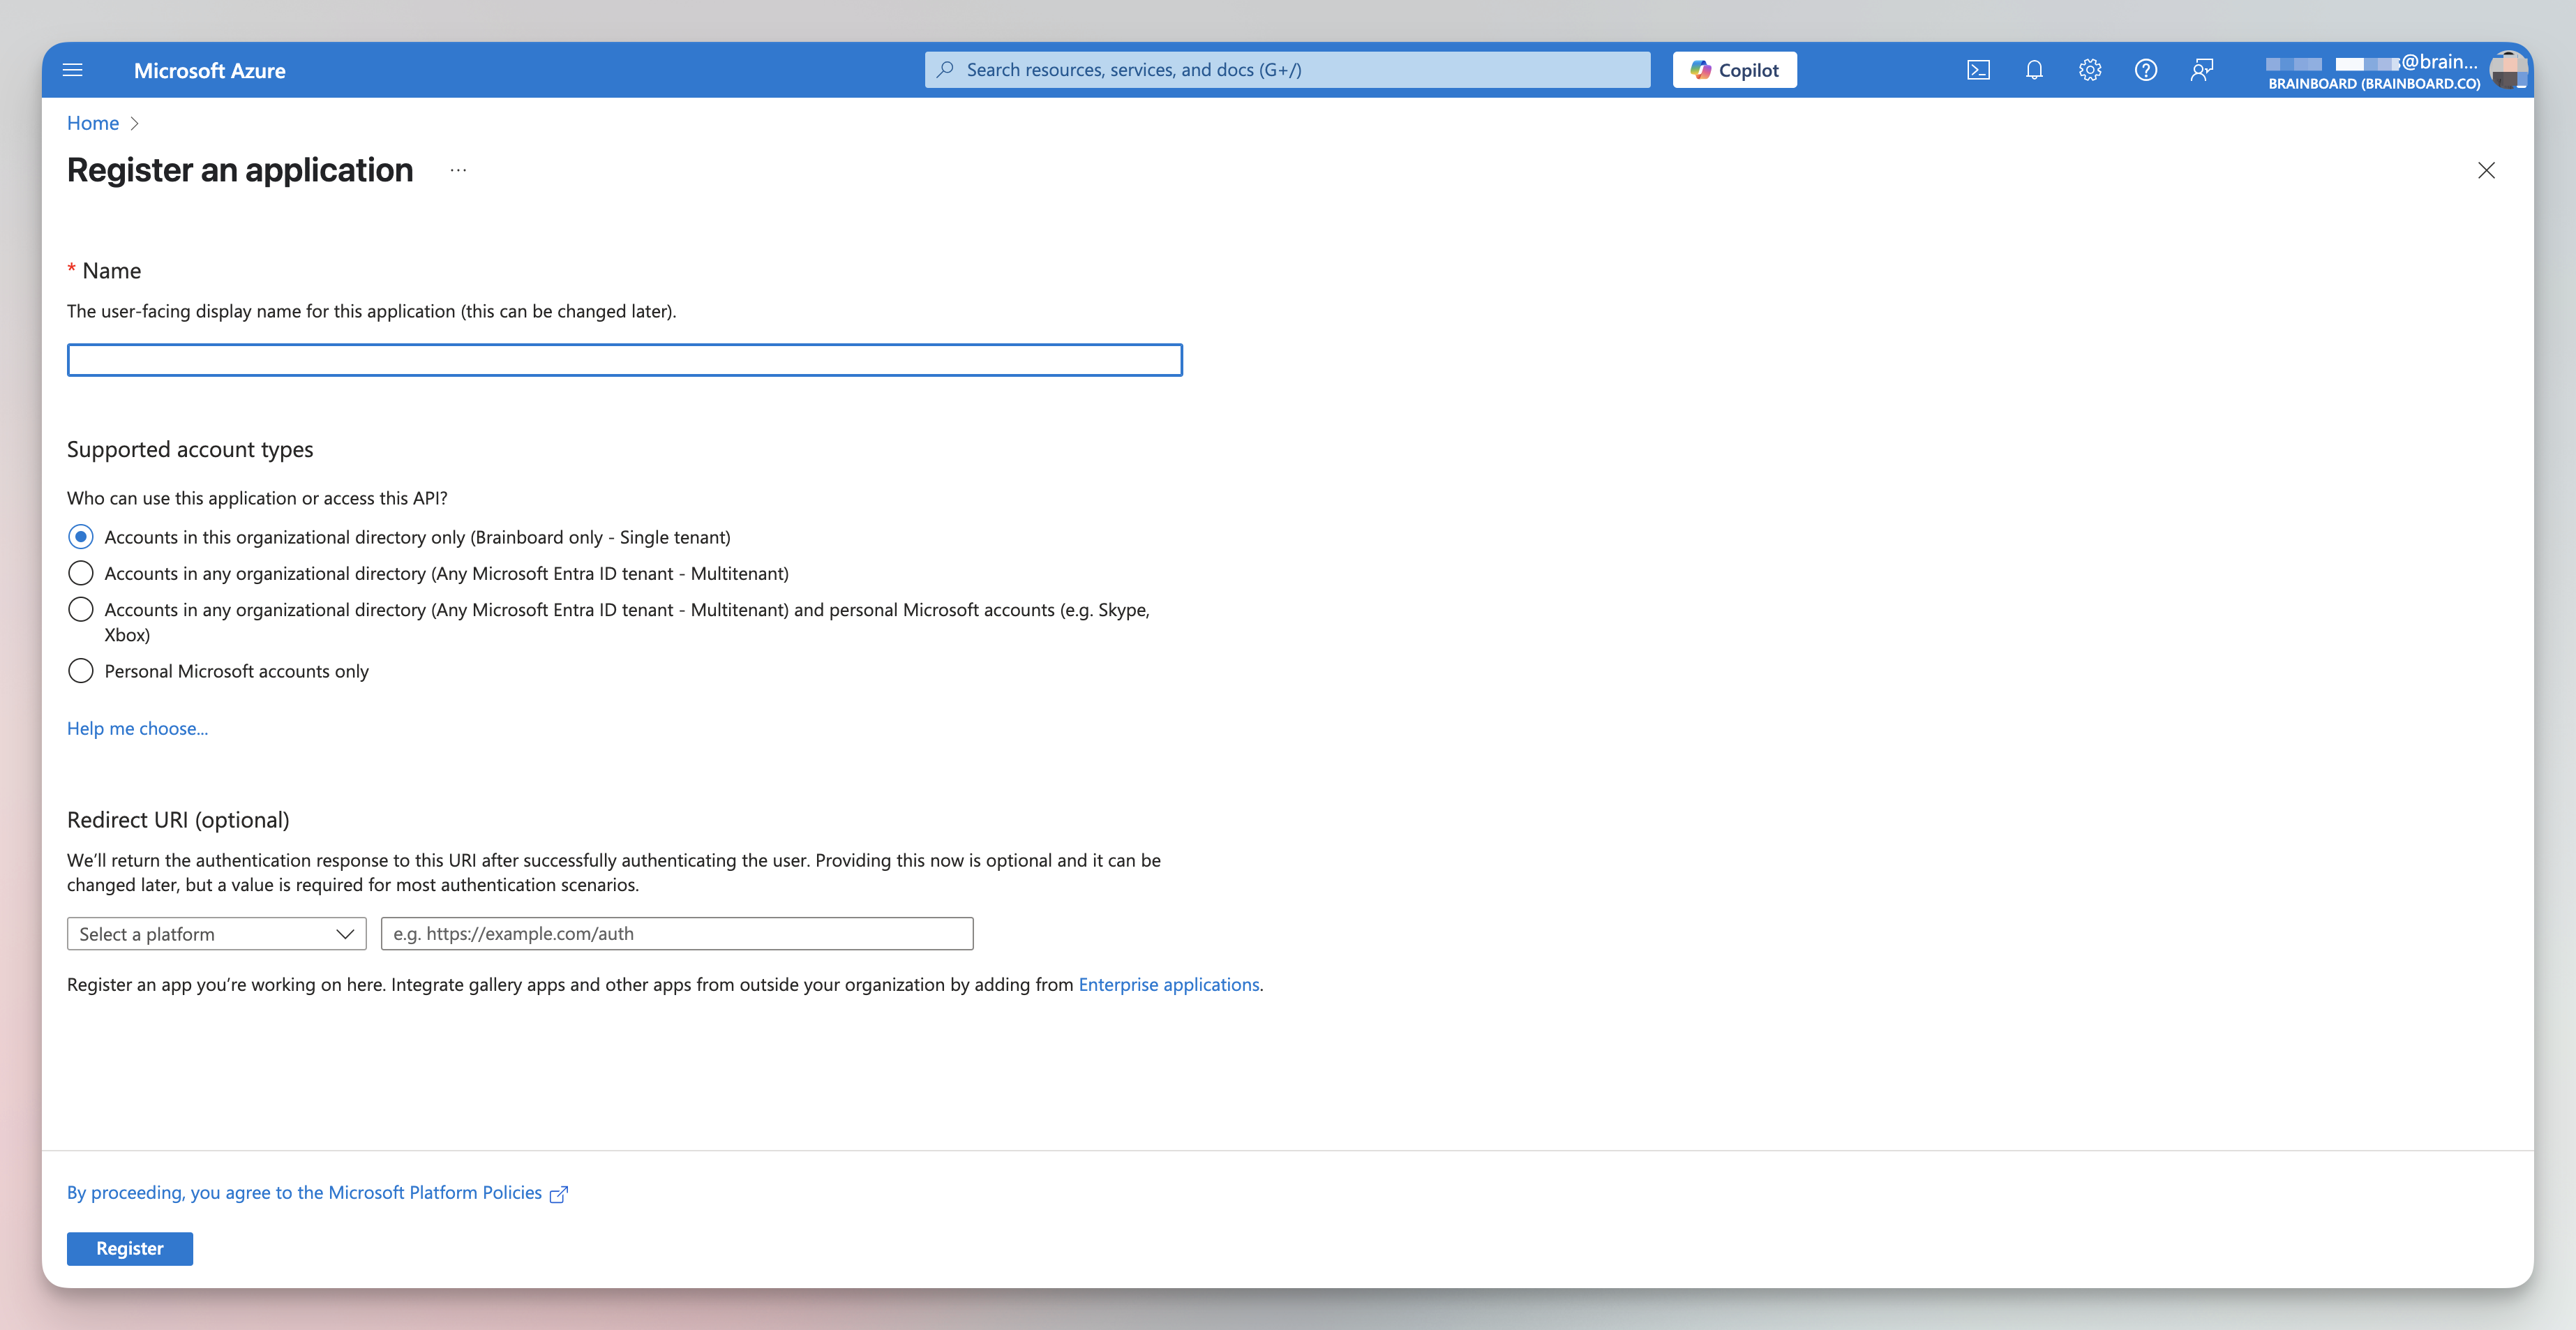Click the application Name input field
This screenshot has width=2576, height=1330.
(624, 360)
